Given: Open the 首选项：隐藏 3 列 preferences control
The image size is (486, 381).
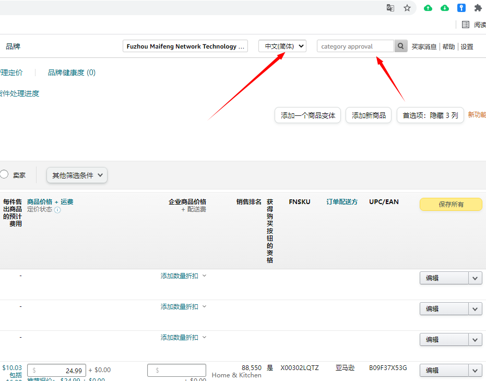Looking at the screenshot, I should [431, 115].
